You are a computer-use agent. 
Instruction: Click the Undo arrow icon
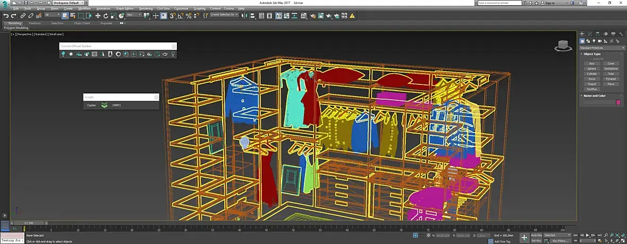click(6, 15)
